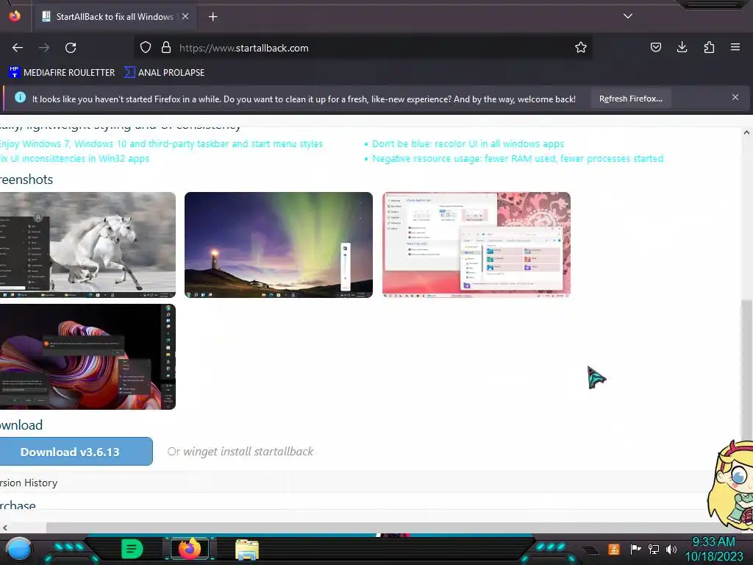Click the winget install startallback text
The width and height of the screenshot is (753, 565).
pyautogui.click(x=249, y=452)
